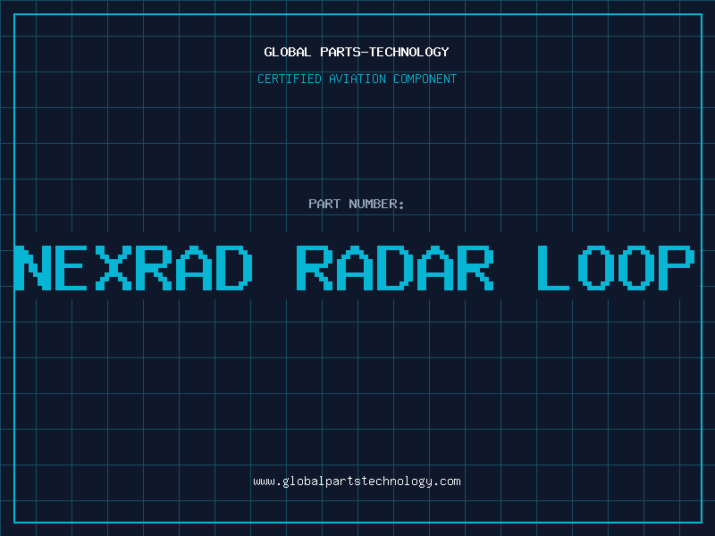Click the "globalpartstechnology" portion of the URL
This screenshot has height=536, width=715.
357,482
